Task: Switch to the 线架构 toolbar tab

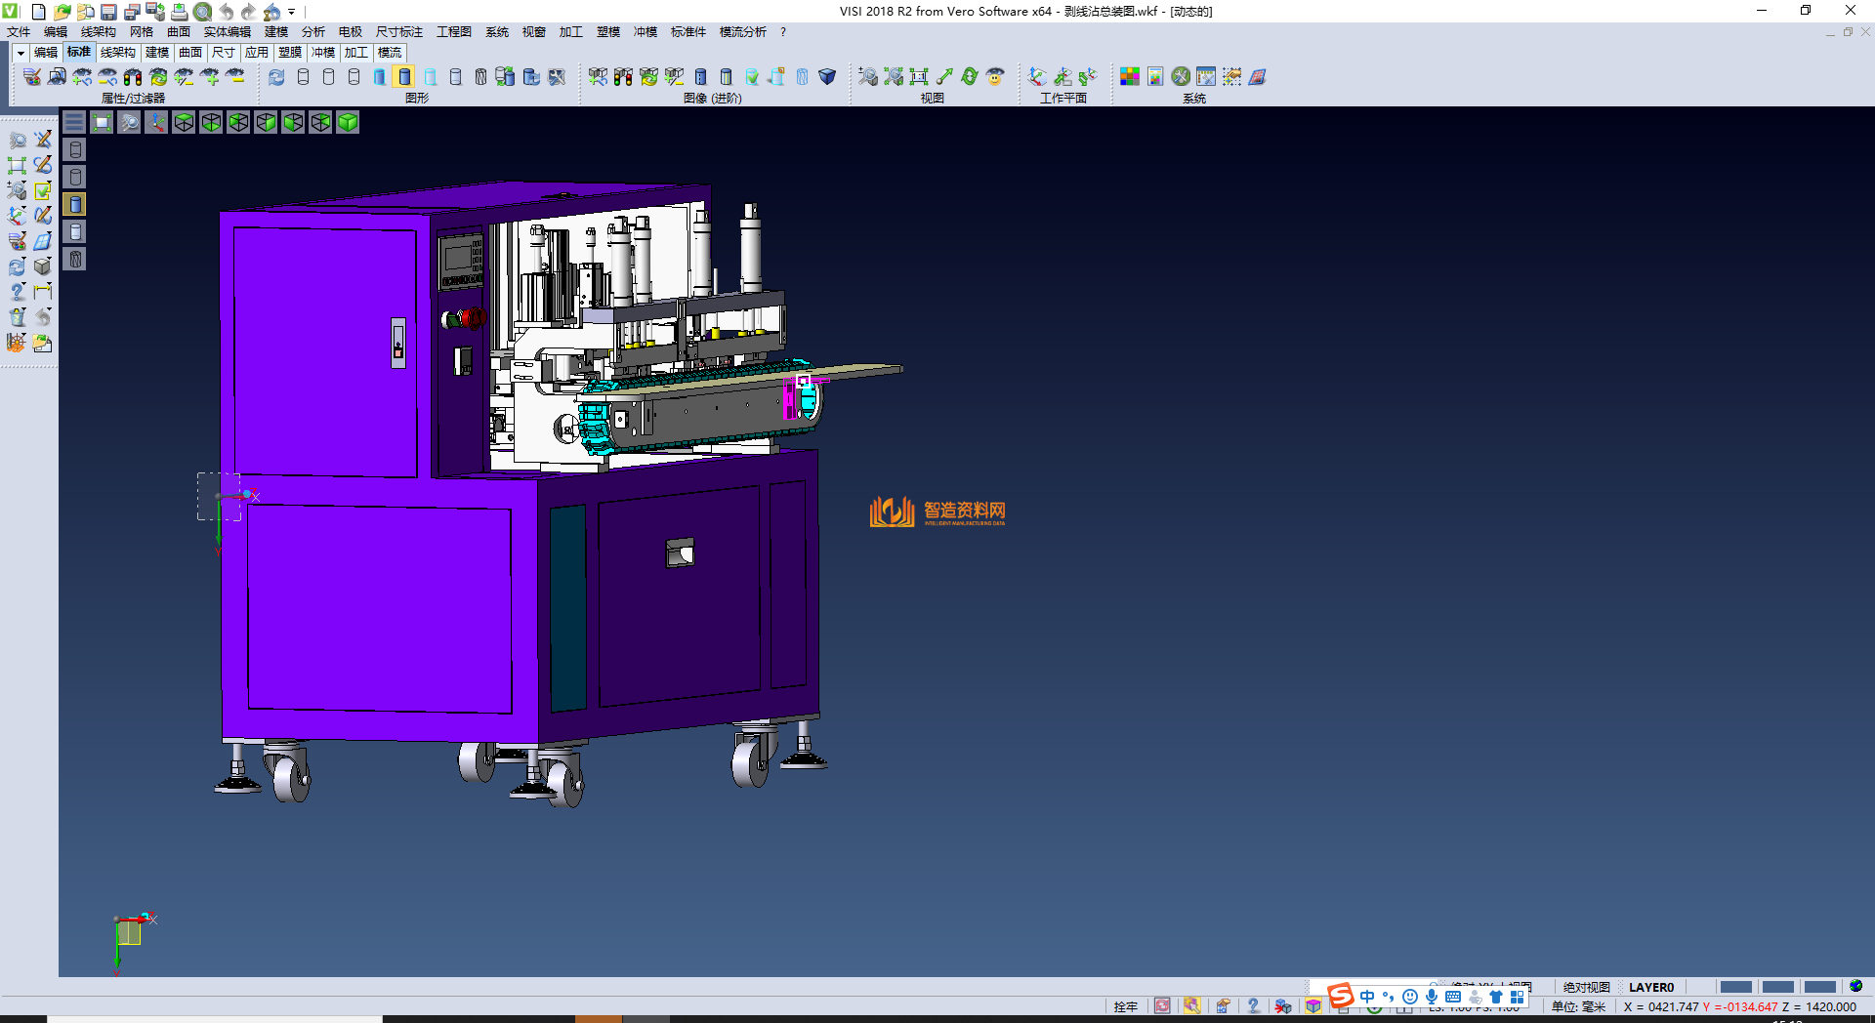Action: tap(117, 53)
